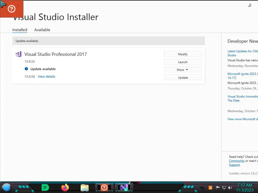Image resolution: width=258 pixels, height=193 pixels.
Task: Click the installed version 15.9.55 text
Action: (30, 61)
